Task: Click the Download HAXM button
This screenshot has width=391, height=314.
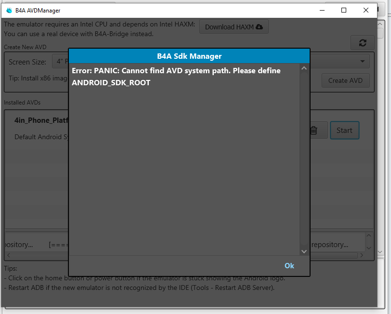Action: pyautogui.click(x=234, y=26)
